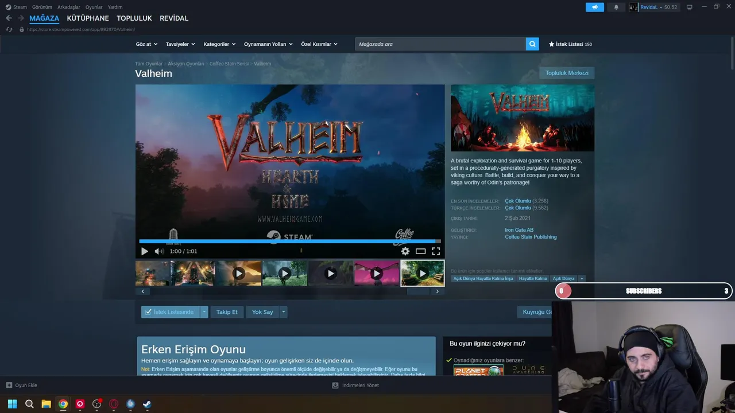The image size is (735, 413).
Task: Open Oyunlar menu
Action: (x=94, y=7)
